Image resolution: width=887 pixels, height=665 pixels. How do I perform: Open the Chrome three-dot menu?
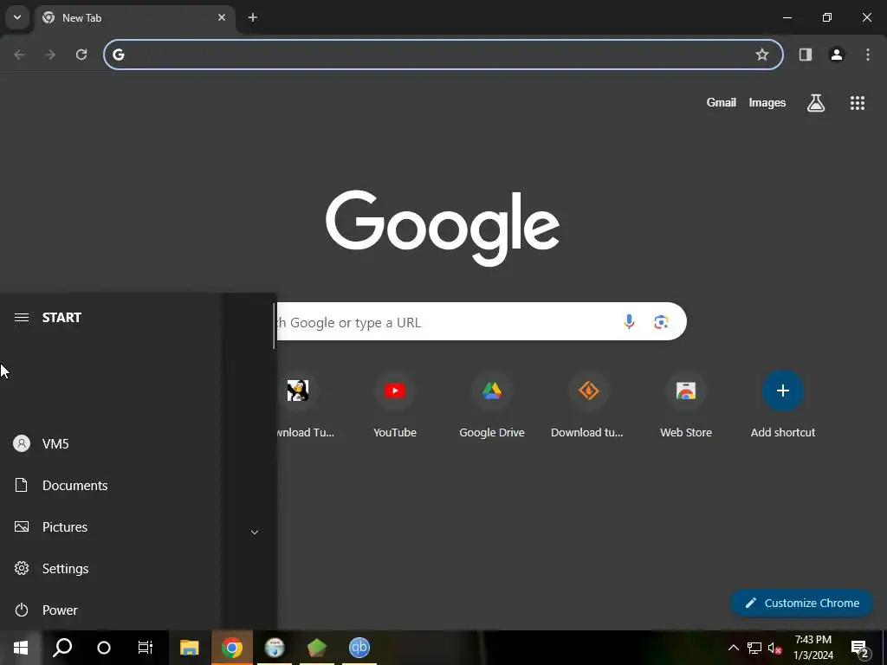pos(868,55)
